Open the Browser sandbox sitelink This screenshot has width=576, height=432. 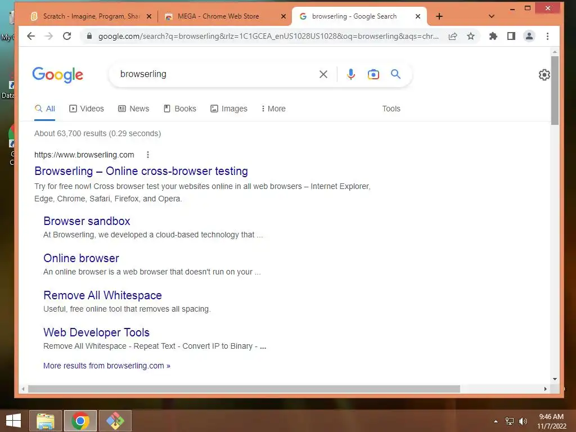(x=87, y=221)
